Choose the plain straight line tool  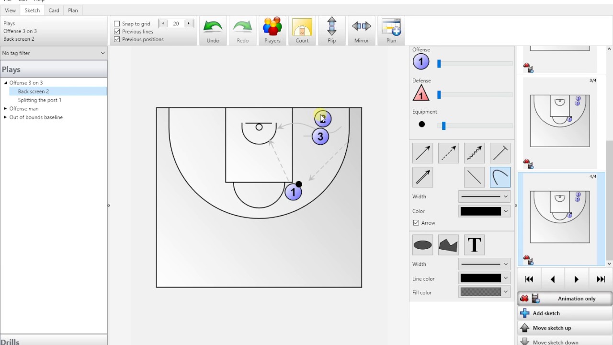[x=474, y=177]
